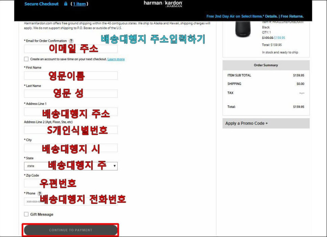Click 'In stock and ready to ship' text
327x237 pixels.
coord(280,52)
